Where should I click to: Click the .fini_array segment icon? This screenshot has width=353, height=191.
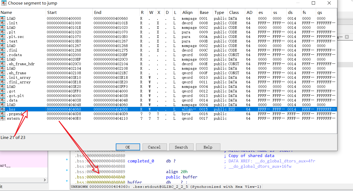click(x=3, y=82)
